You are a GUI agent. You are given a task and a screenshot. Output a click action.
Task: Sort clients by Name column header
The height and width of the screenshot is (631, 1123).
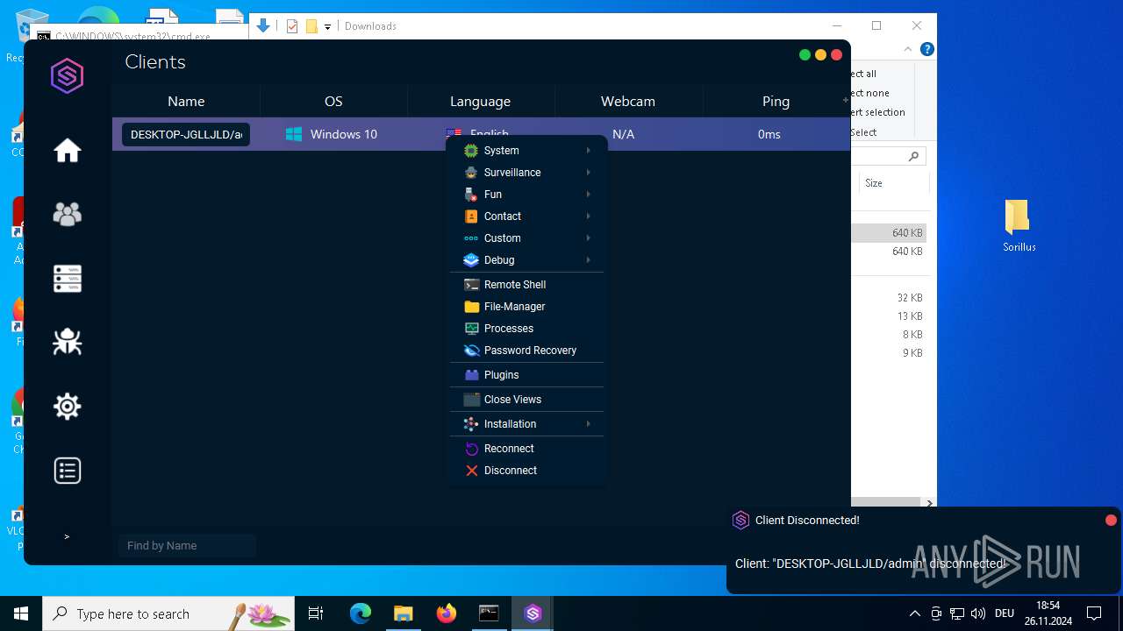[186, 102]
